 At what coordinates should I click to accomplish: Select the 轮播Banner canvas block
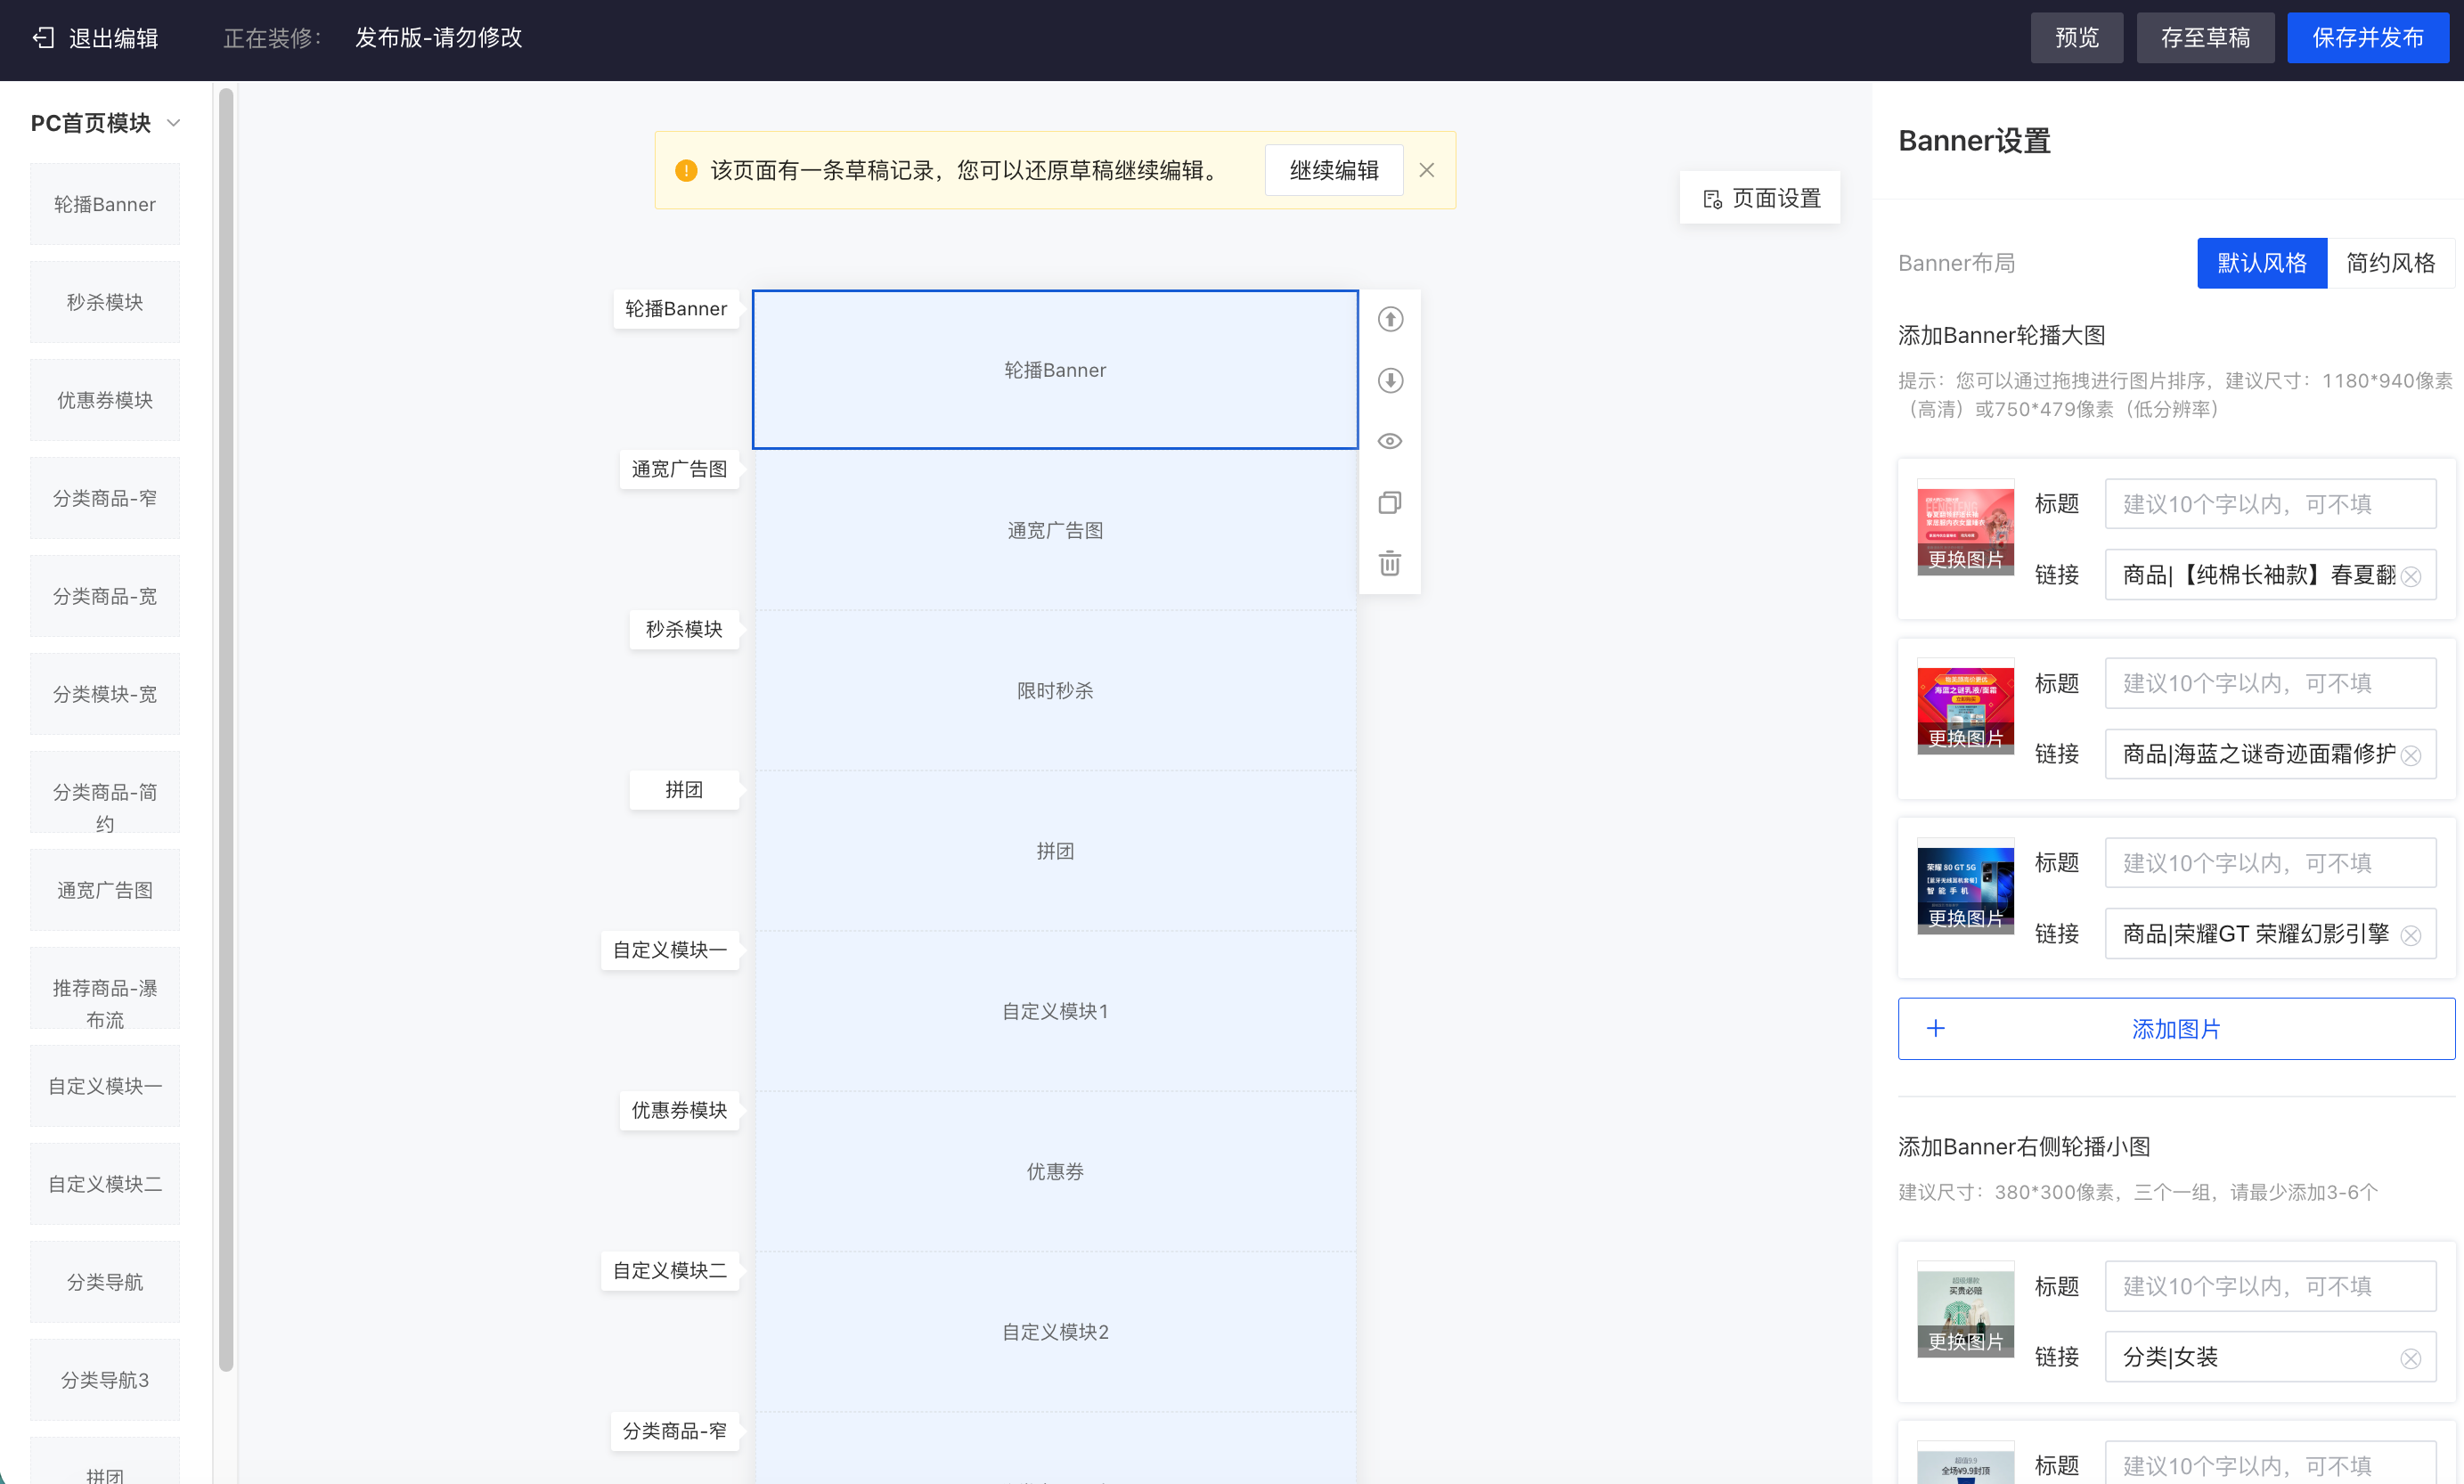1055,370
